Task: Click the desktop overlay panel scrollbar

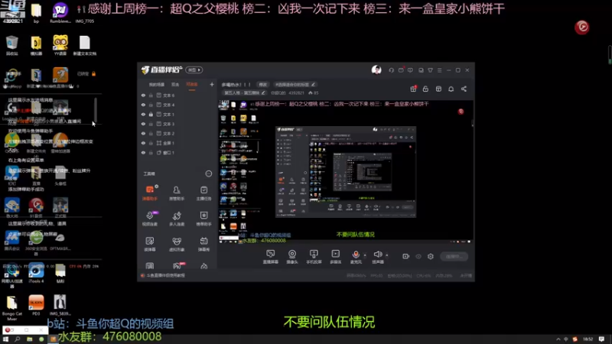Action: [96, 109]
